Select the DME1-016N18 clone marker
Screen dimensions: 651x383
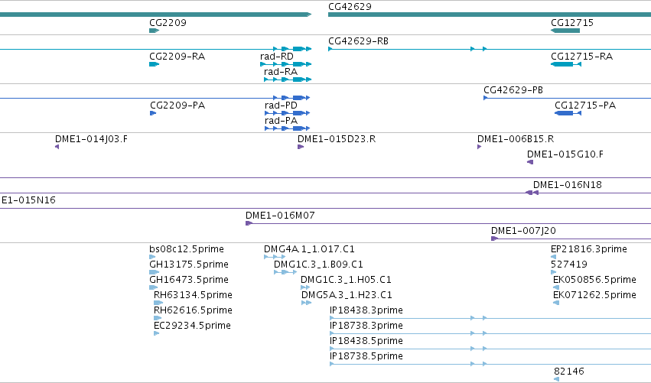coord(532,193)
